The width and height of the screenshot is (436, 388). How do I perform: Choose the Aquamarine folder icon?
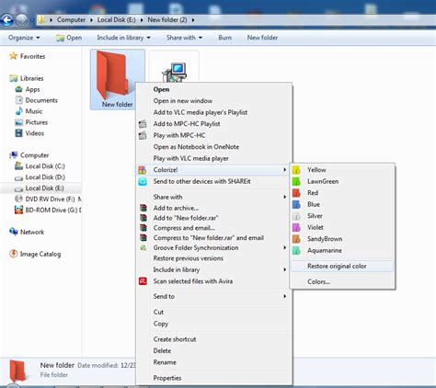click(x=296, y=251)
